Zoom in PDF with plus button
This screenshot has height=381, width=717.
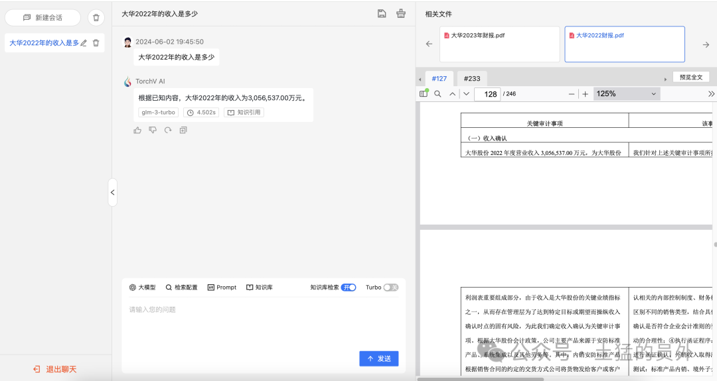(x=586, y=94)
